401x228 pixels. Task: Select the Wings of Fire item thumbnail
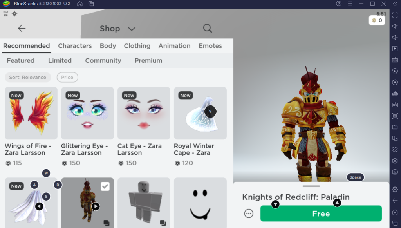31,113
